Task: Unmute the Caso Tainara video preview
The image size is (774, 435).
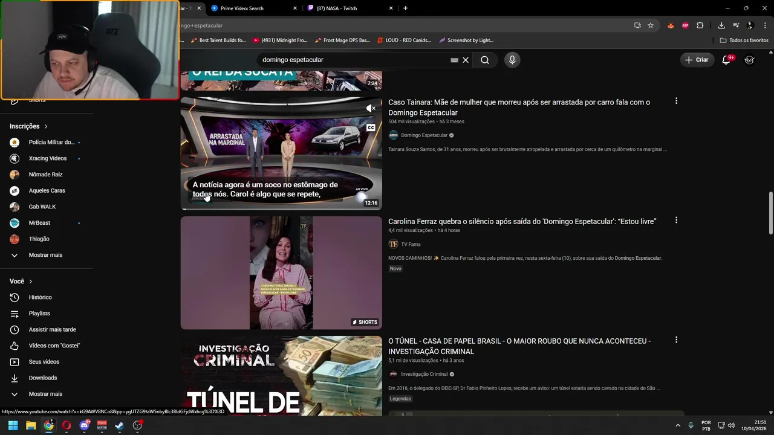Action: tap(371, 108)
